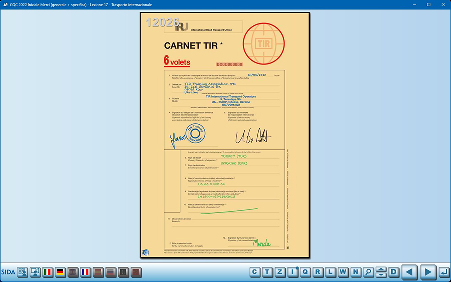This screenshot has height=282, width=451.
Task: Switch to German flag language
Action: click(60, 272)
